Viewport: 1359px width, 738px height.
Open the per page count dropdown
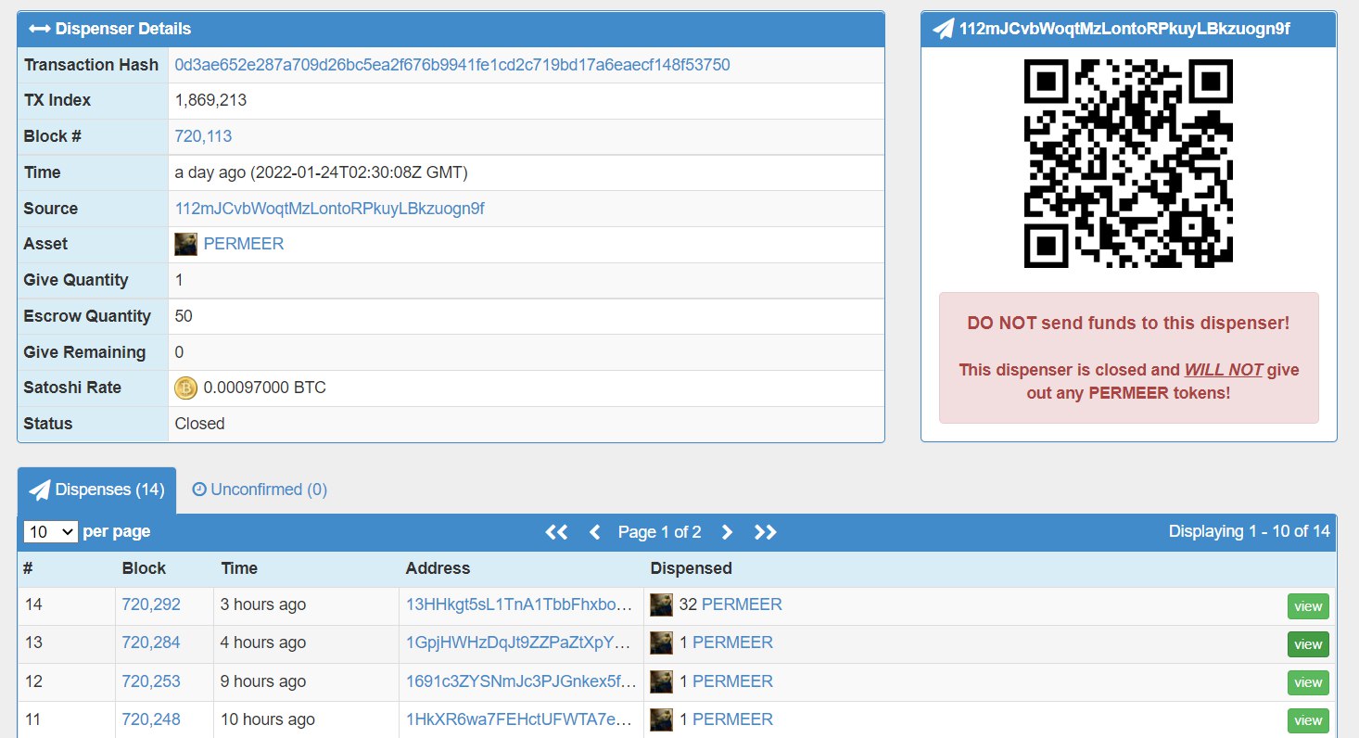[x=51, y=532]
